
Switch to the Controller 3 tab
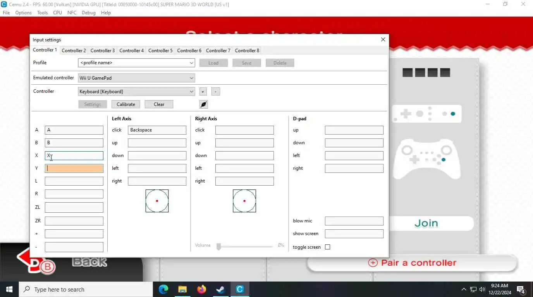(x=103, y=50)
